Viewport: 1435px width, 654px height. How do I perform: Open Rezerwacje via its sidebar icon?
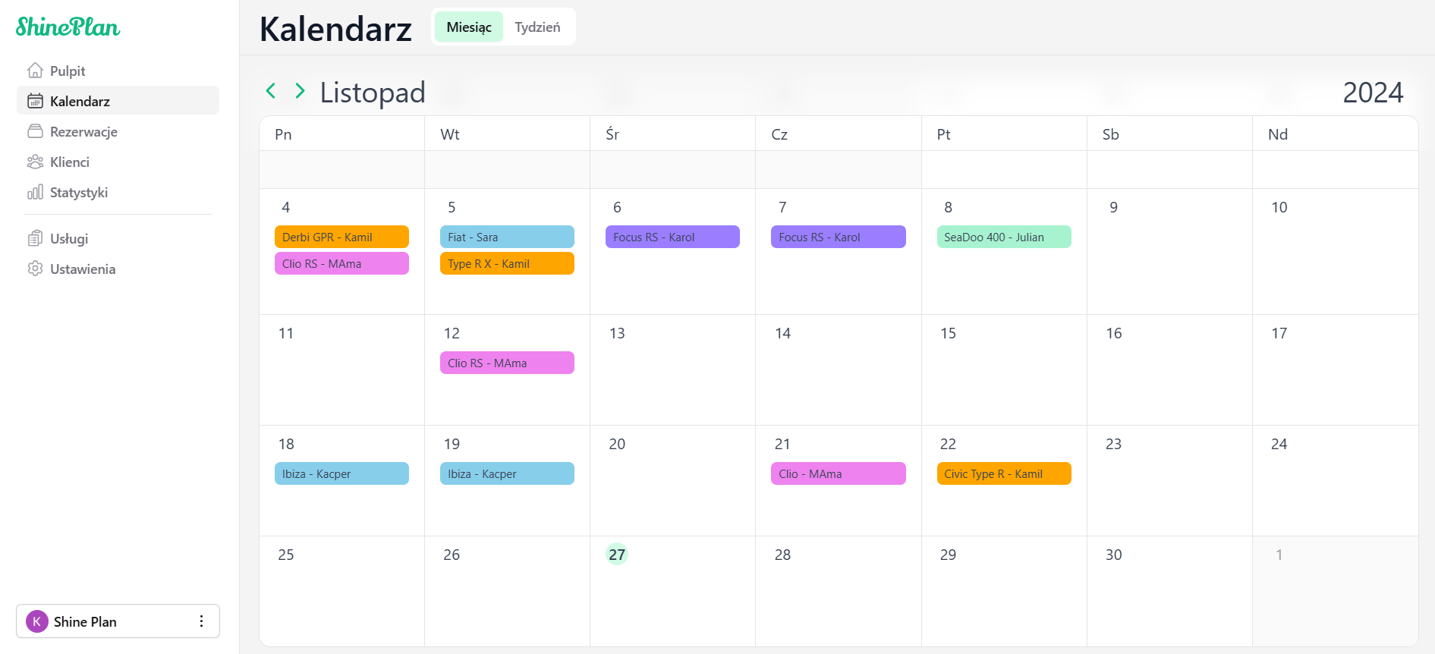(x=35, y=131)
